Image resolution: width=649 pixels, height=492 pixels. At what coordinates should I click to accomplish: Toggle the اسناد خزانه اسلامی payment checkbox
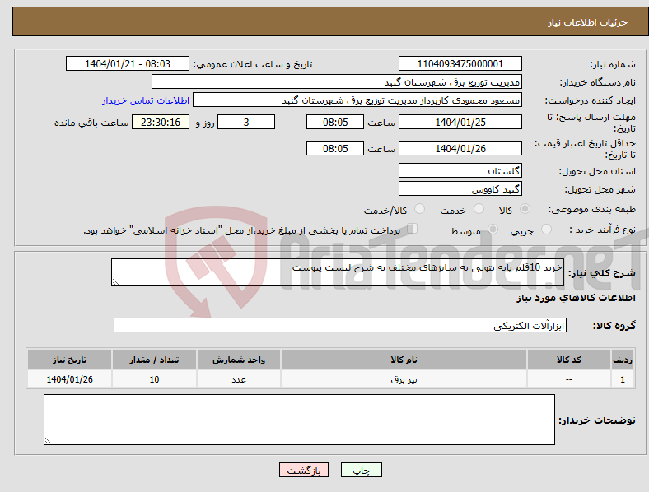pyautogui.click(x=412, y=229)
